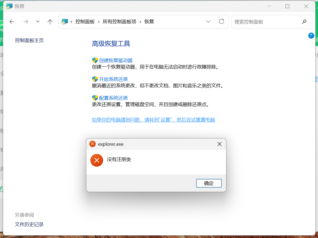Open 文件历史记录 link at bottom left
This screenshot has height=238, width=318.
pos(29,225)
